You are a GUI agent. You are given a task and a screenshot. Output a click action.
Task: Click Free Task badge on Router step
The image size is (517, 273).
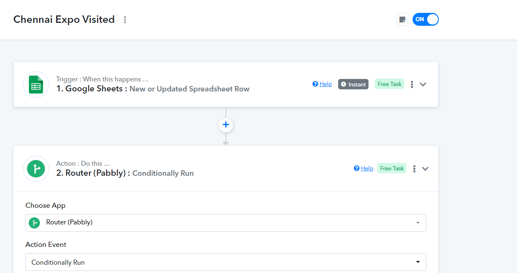pos(392,168)
